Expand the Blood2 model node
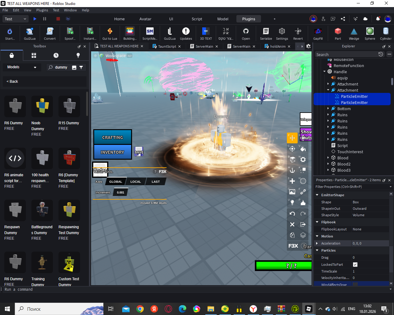Viewport: 394px width, 315px height. tap(328, 164)
